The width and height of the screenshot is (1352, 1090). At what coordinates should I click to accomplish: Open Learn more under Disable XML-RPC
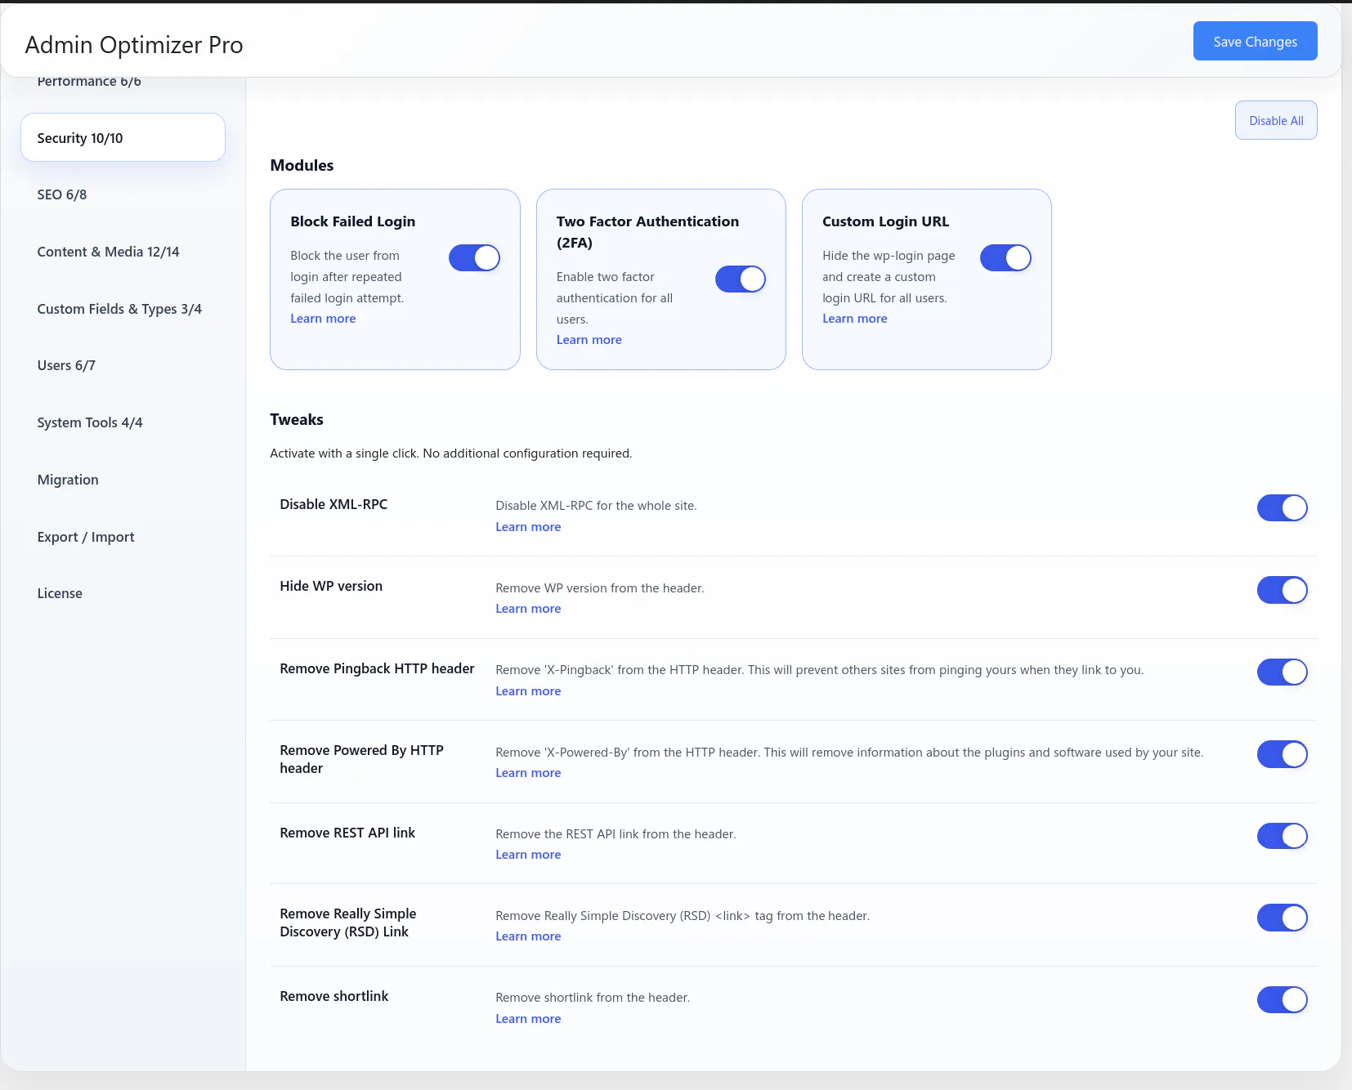point(528,527)
